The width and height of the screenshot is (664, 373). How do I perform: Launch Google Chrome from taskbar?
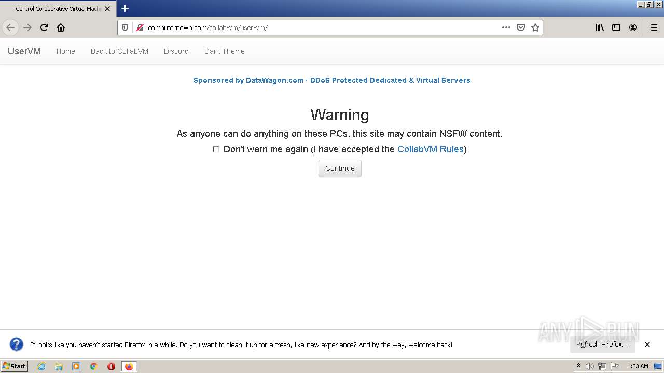coord(94,366)
